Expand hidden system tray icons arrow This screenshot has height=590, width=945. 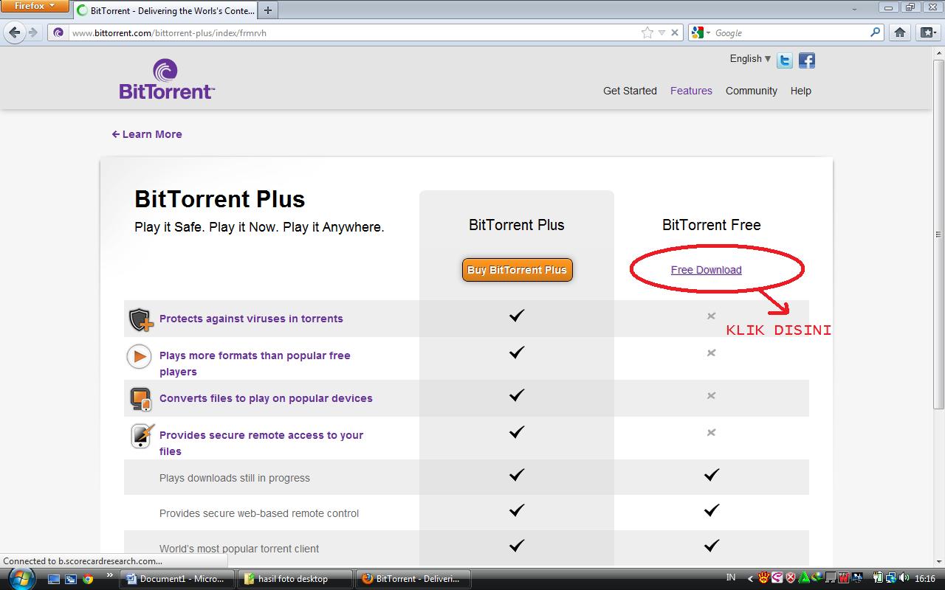click(x=750, y=579)
